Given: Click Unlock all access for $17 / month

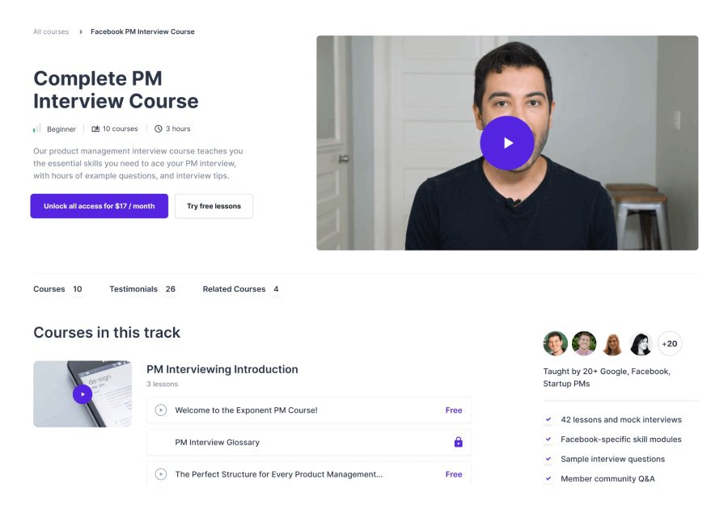Looking at the screenshot, I should (99, 206).
